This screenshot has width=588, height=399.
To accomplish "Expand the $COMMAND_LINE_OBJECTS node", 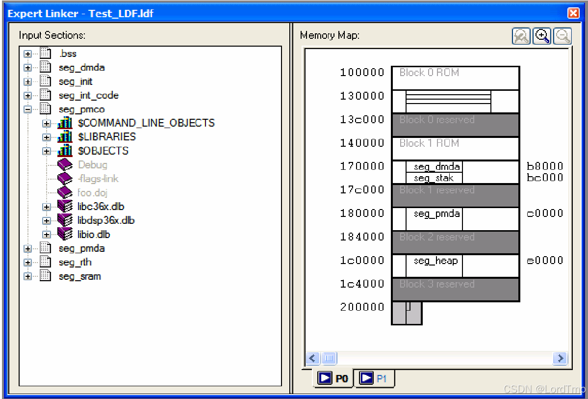I will click(46, 123).
